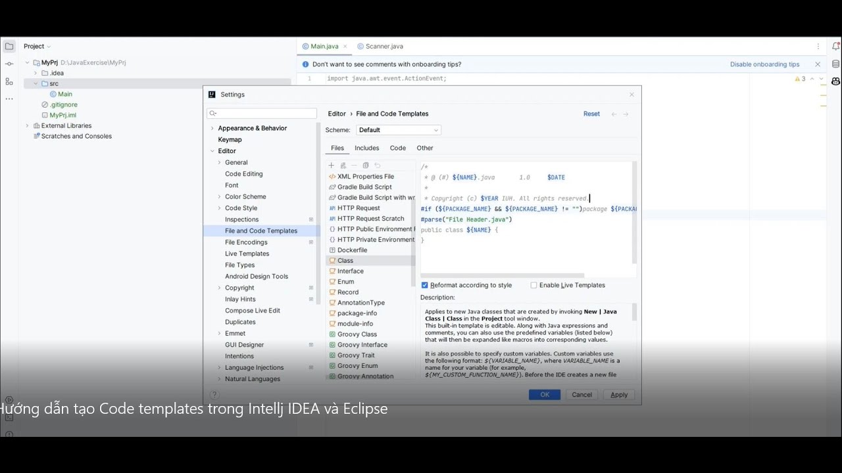Expand Appearance & Behavior settings group

(212, 128)
